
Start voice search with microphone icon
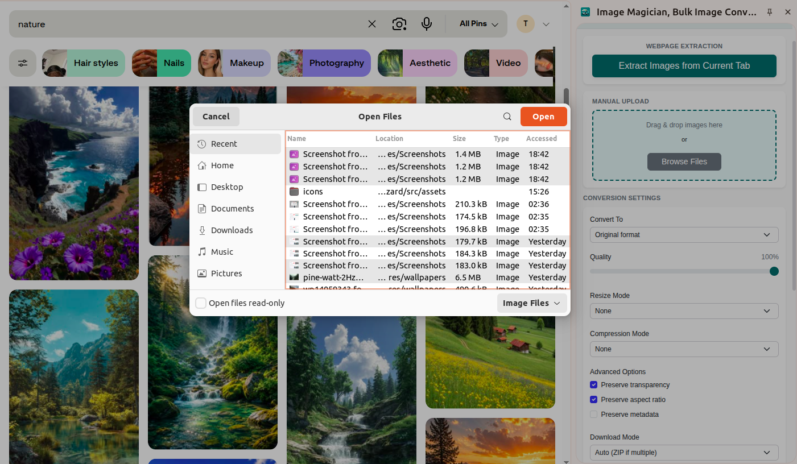point(427,24)
